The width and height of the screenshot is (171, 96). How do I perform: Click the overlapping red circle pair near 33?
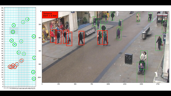coord(21,61)
